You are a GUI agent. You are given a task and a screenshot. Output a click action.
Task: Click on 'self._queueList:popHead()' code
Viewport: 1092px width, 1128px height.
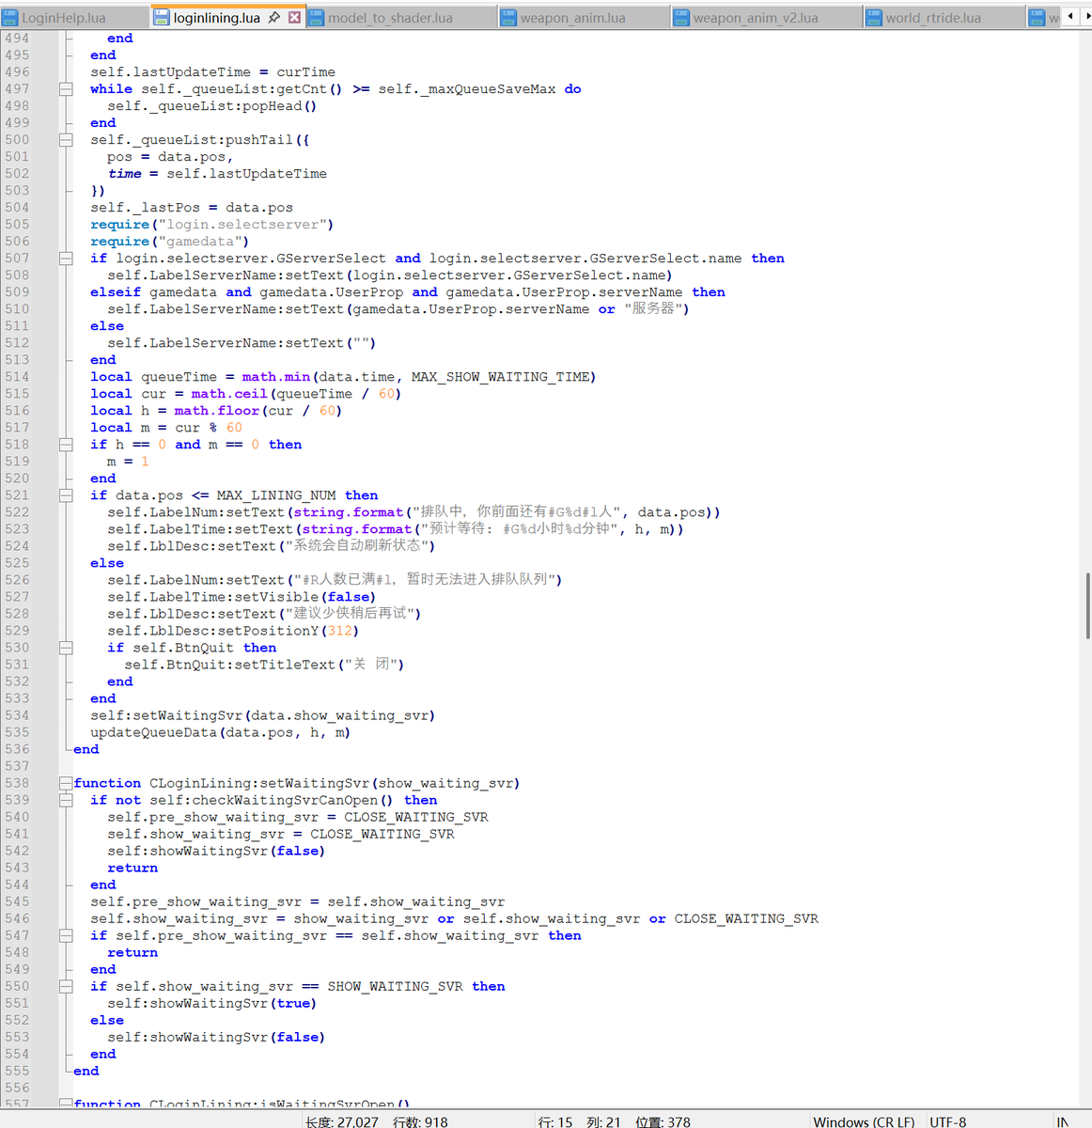click(x=211, y=106)
